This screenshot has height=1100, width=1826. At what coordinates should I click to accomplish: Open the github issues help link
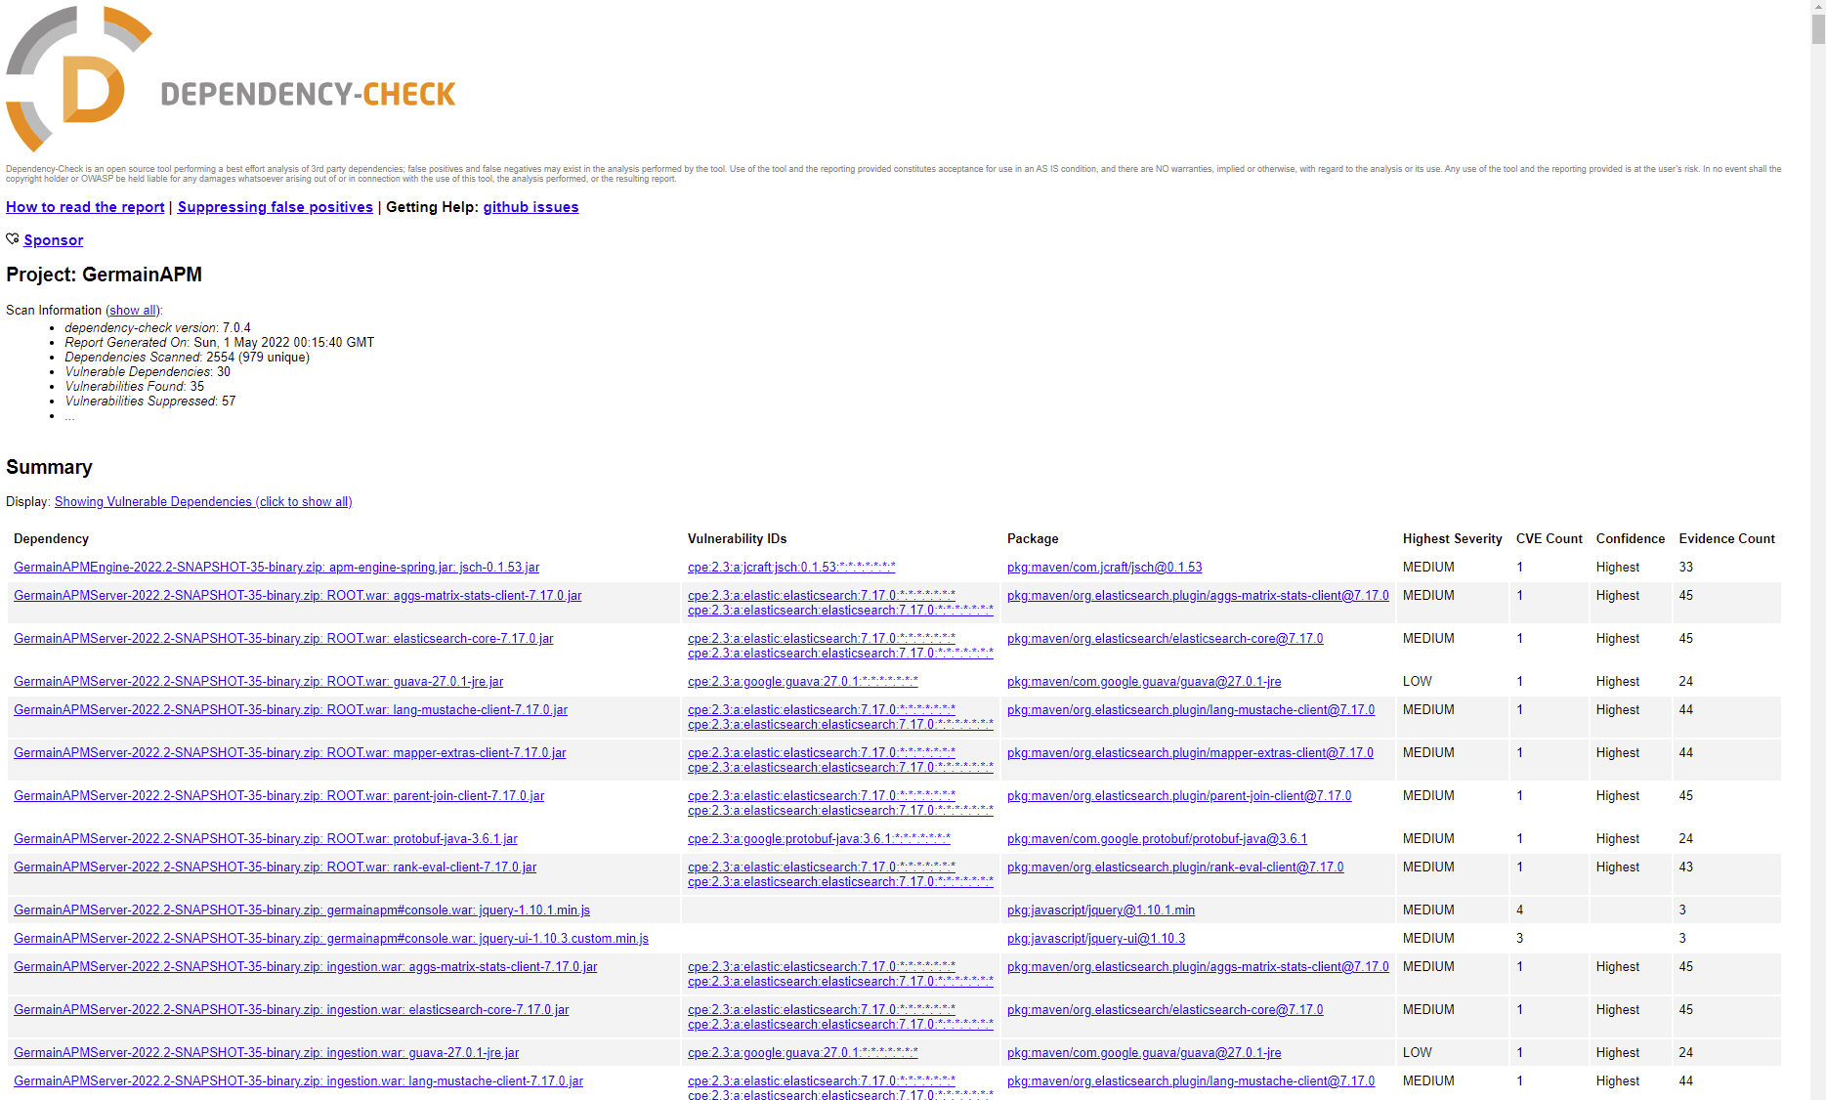point(531,207)
